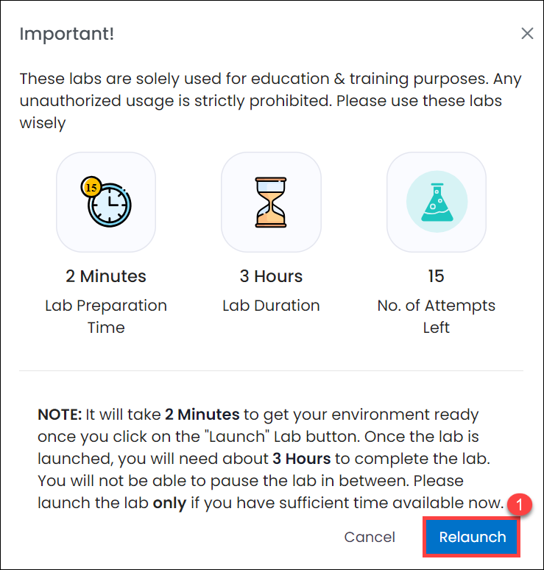The image size is (544, 570).
Task: Click bold "2 Minutes" inside the note text
Action: pos(202,415)
